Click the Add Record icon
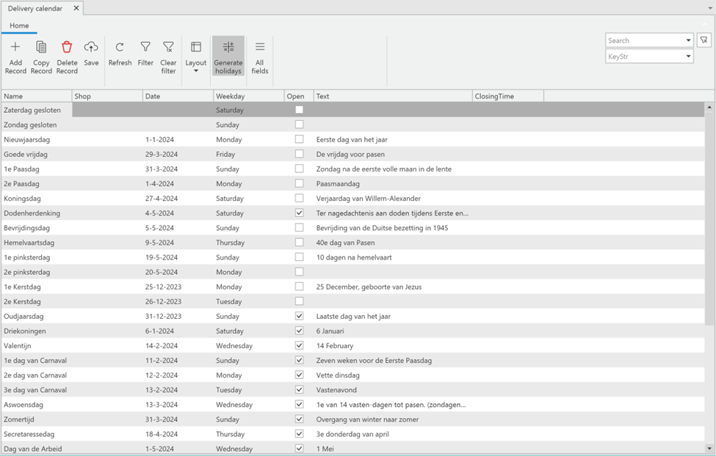 15,48
